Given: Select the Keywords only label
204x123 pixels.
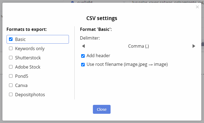Looking at the screenshot, I should (x=30, y=49).
